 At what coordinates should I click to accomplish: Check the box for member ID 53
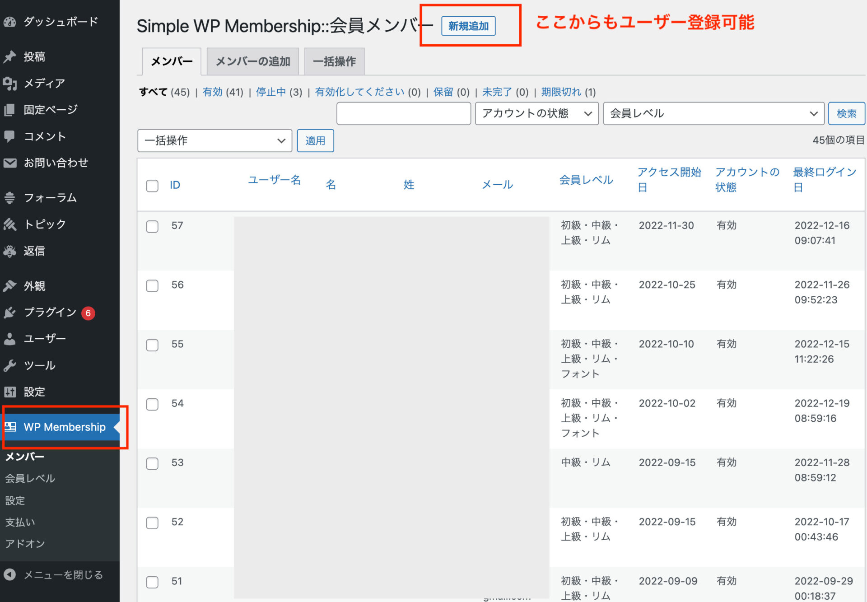click(152, 463)
